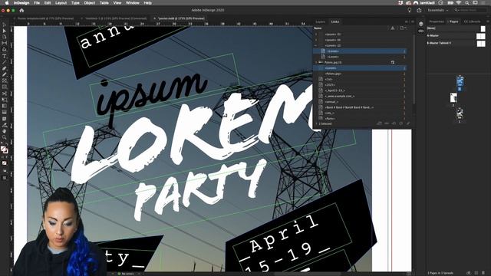Switch to the Pages tab
This screenshot has height=276, width=491.
453,21
